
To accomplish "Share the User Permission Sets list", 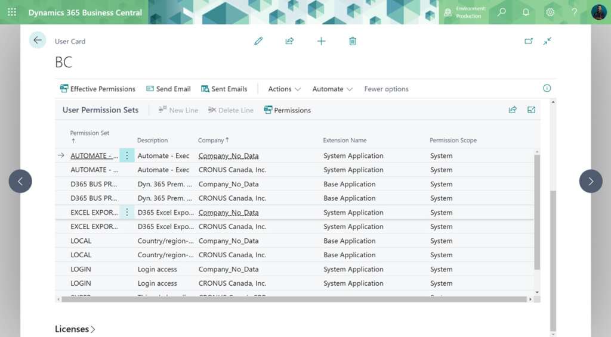I will click(x=513, y=110).
